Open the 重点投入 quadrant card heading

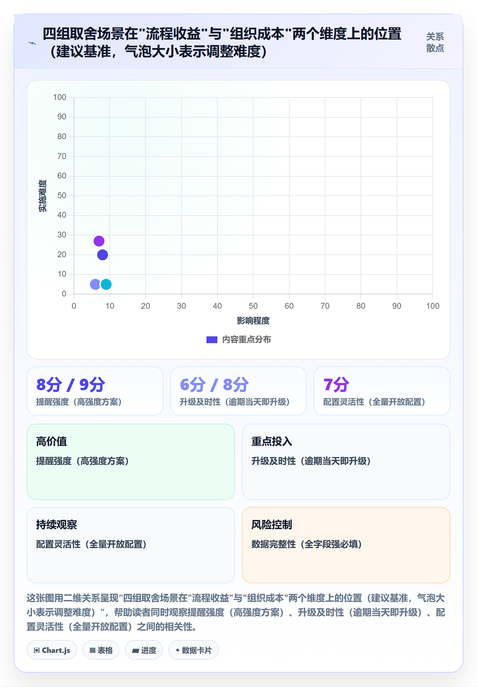click(272, 441)
